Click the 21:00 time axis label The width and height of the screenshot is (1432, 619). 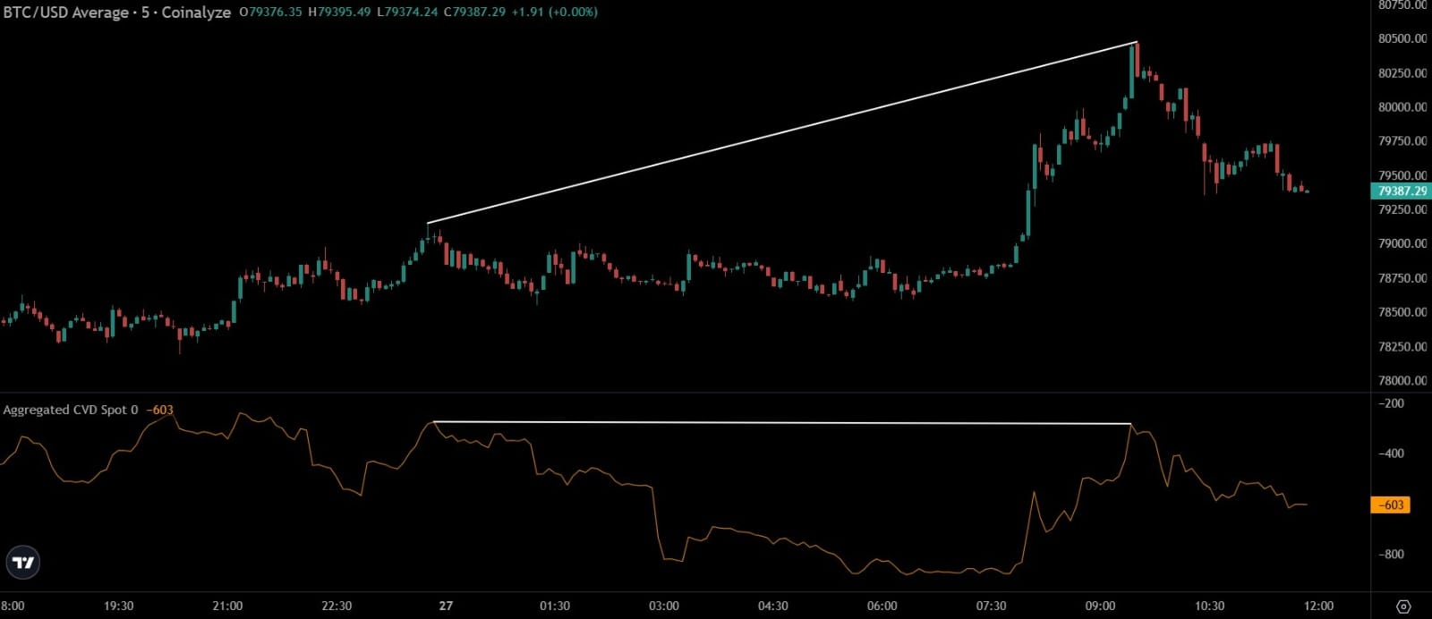pos(227,606)
